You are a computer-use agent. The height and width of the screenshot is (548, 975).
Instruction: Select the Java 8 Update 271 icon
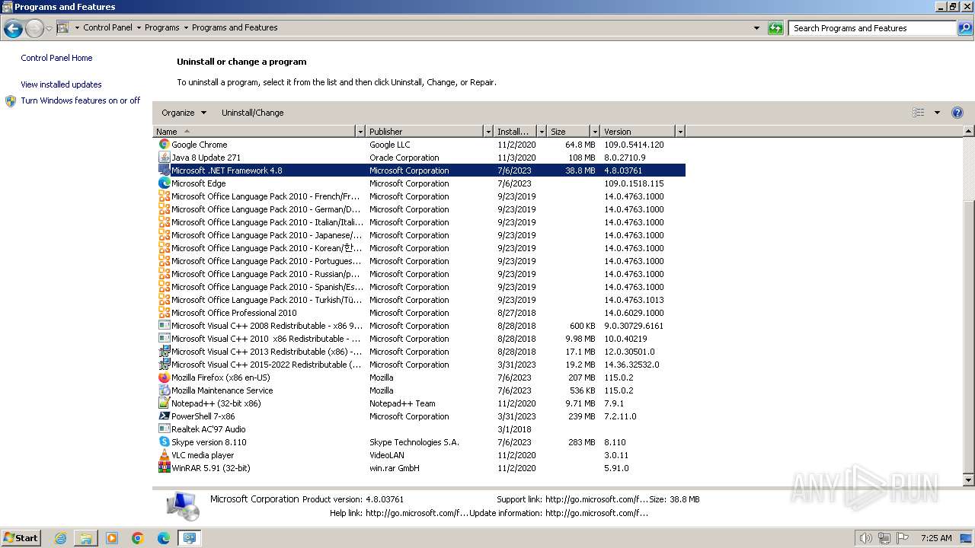pyautogui.click(x=164, y=158)
